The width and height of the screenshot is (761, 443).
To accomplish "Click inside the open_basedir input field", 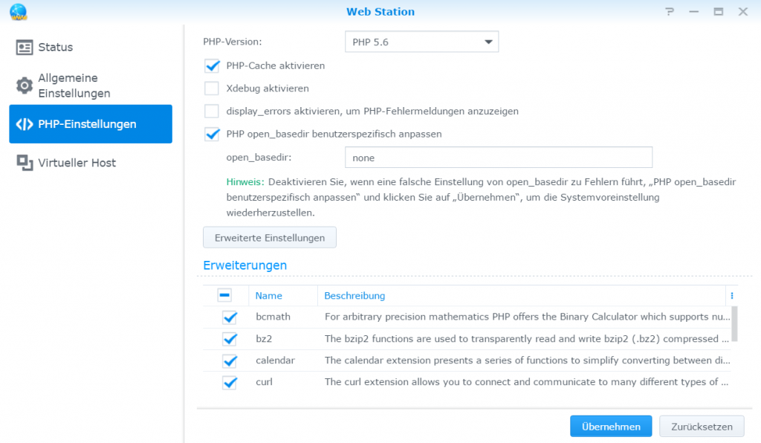I will point(498,158).
